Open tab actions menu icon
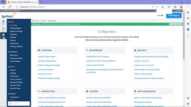 (3, 2)
